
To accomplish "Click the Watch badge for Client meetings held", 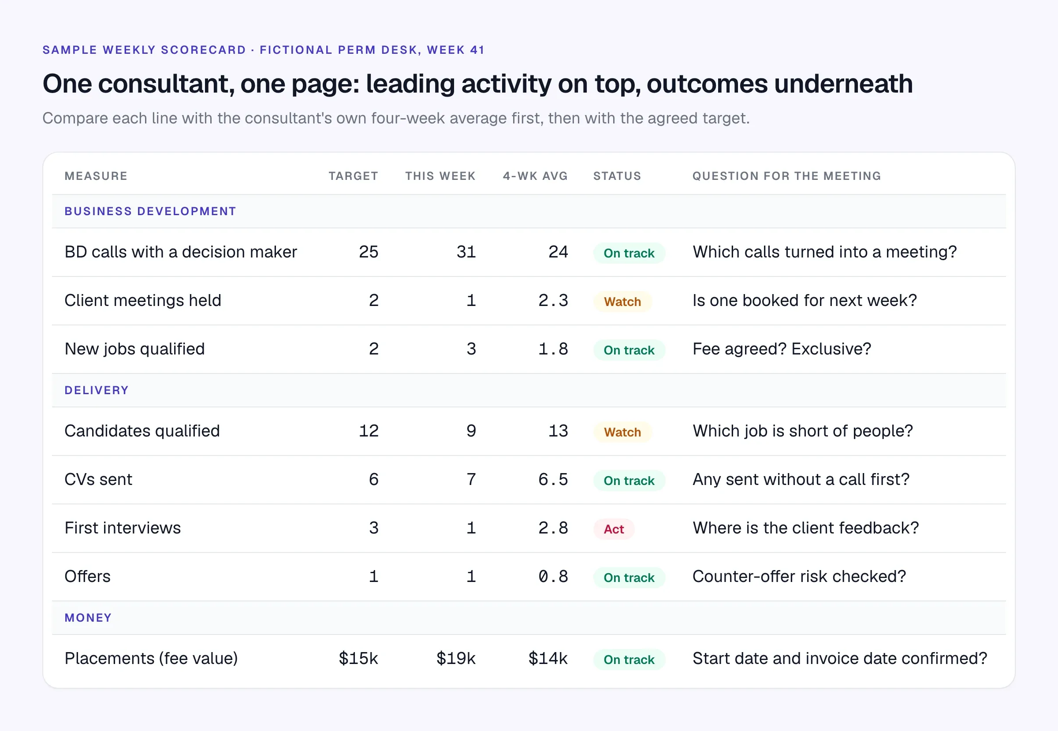I will pyautogui.click(x=622, y=302).
